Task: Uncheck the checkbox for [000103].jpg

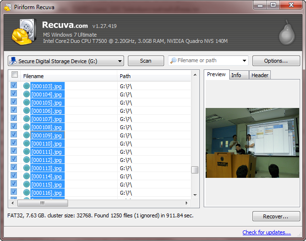Action: pos(14,85)
